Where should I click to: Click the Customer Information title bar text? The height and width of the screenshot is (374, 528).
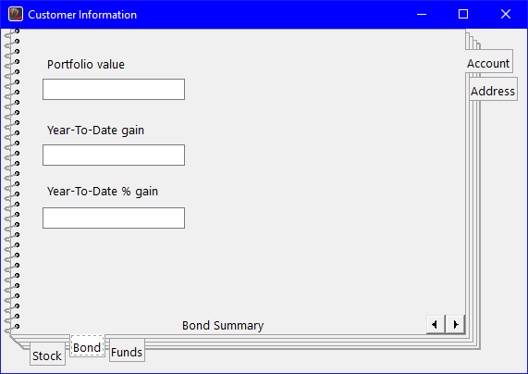pos(82,15)
